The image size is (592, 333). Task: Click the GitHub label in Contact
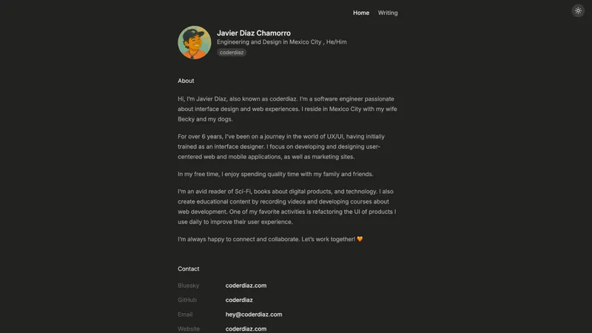point(187,300)
